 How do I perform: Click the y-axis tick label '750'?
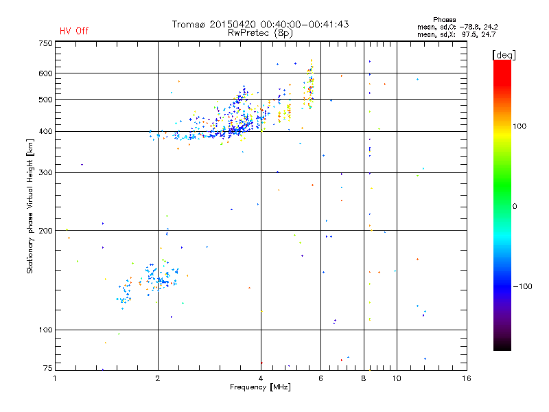point(45,43)
